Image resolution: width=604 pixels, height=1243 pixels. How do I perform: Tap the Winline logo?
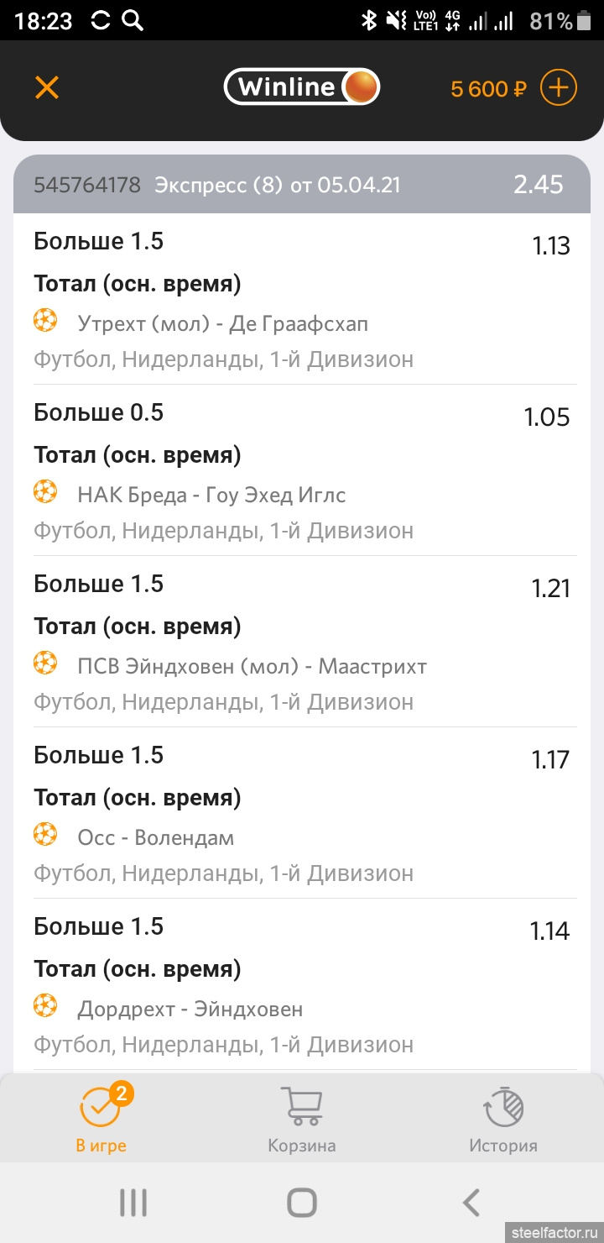click(x=301, y=87)
